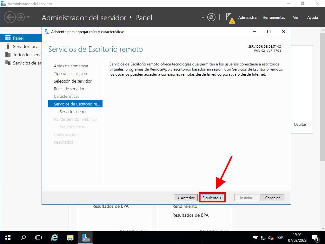
Task: Cancel the wizard with Cancelar button
Action: coord(272,198)
